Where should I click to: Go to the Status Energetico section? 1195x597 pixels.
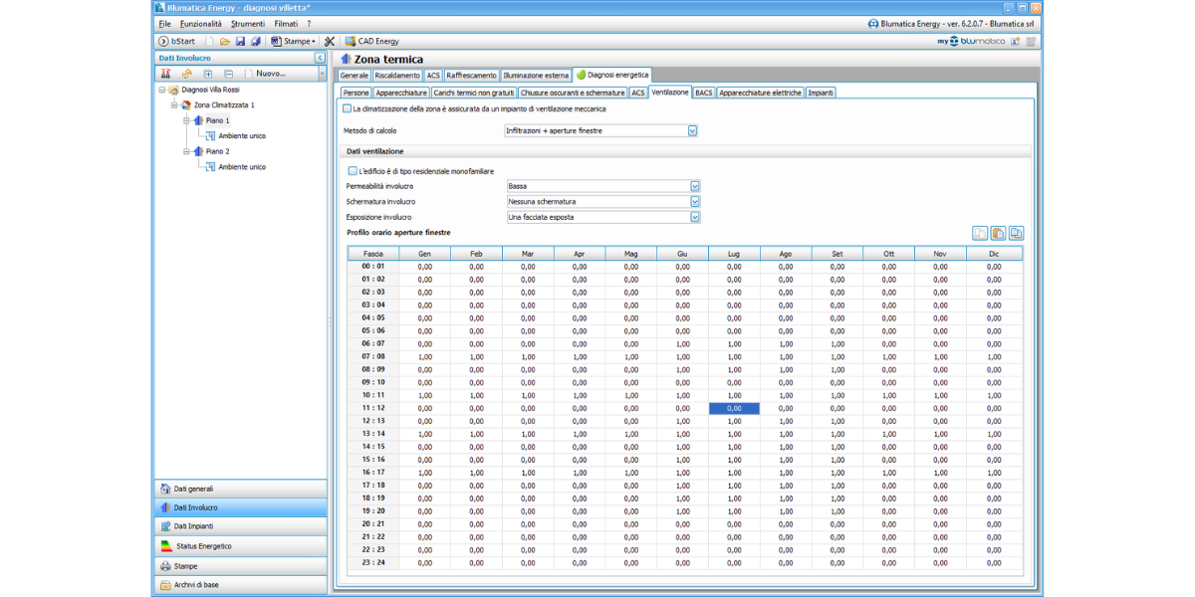(x=203, y=546)
